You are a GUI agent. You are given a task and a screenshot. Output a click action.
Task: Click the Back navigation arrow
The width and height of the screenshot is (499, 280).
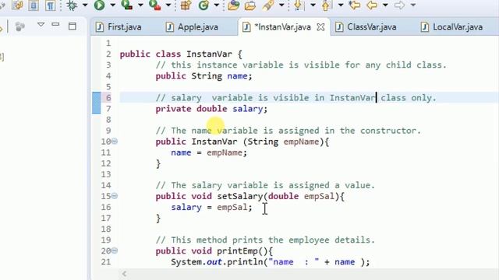(x=372, y=5)
